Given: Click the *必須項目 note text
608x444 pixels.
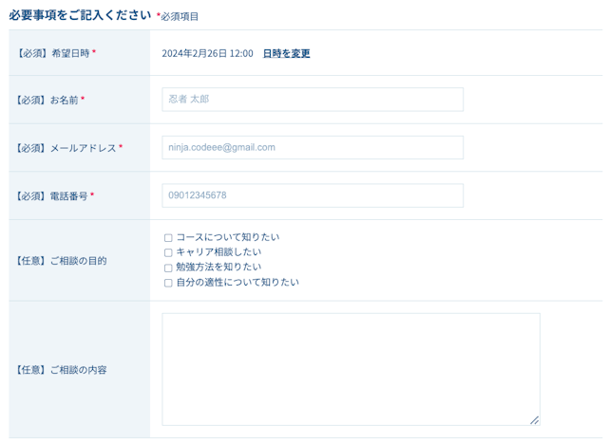Looking at the screenshot, I should coord(178,17).
